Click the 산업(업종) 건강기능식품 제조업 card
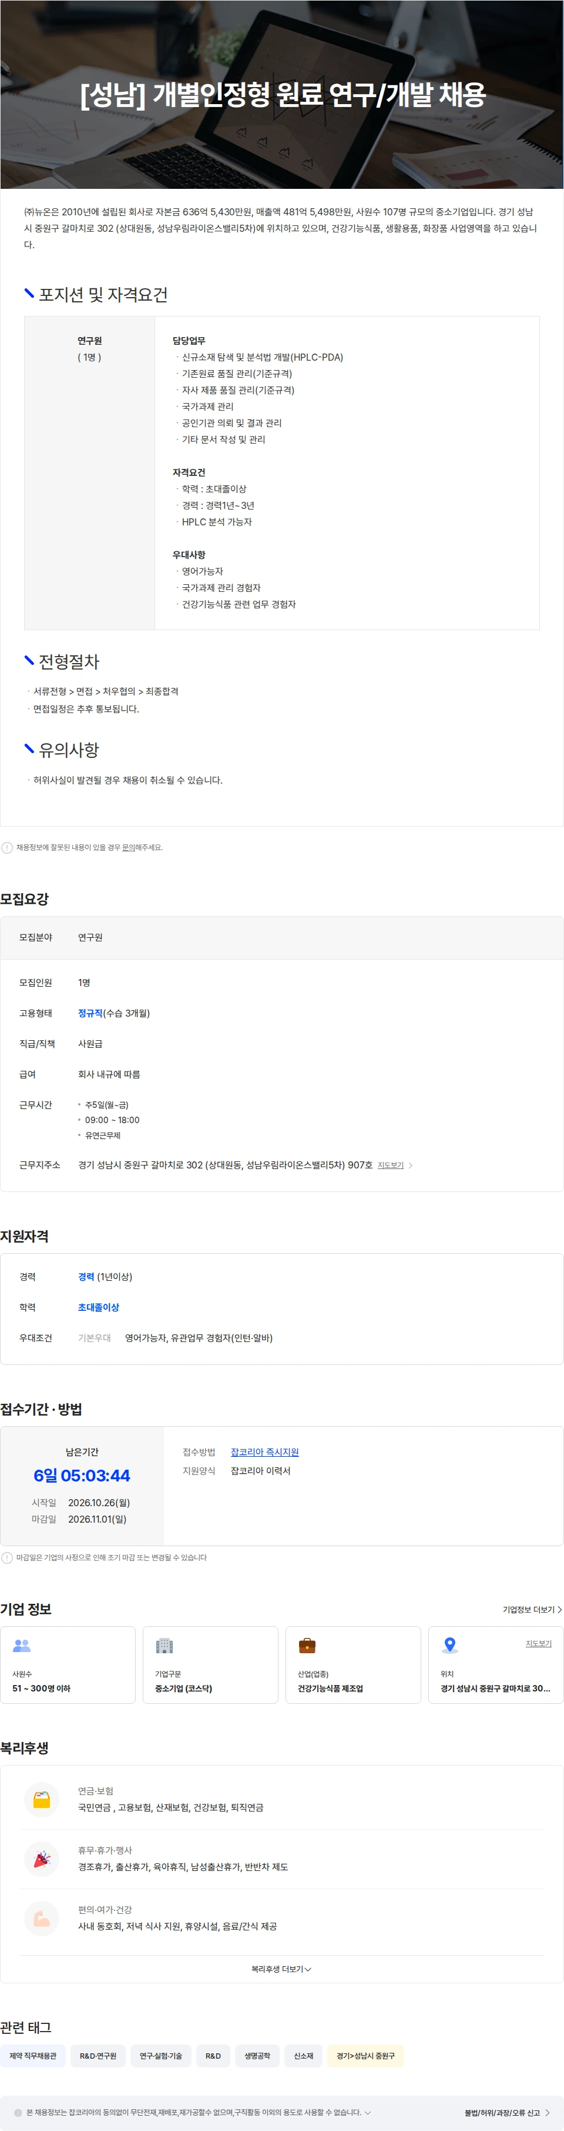This screenshot has width=564, height=2131. tap(354, 1664)
